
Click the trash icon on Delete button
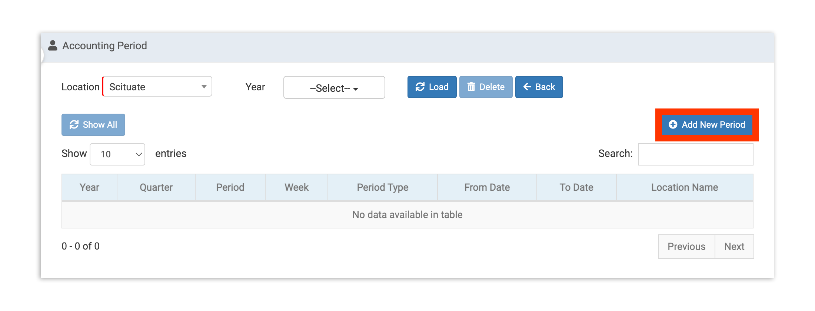(471, 87)
